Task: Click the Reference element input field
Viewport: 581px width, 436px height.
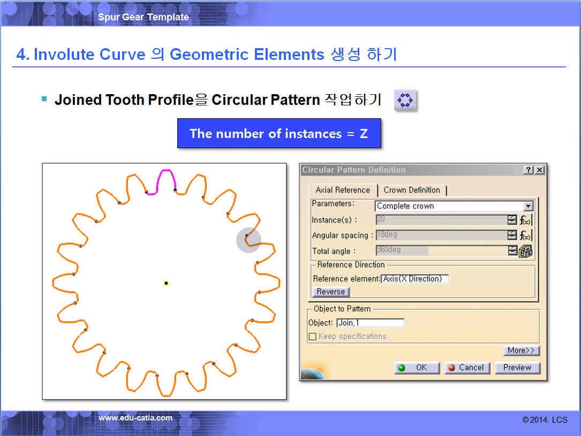Action: point(414,279)
